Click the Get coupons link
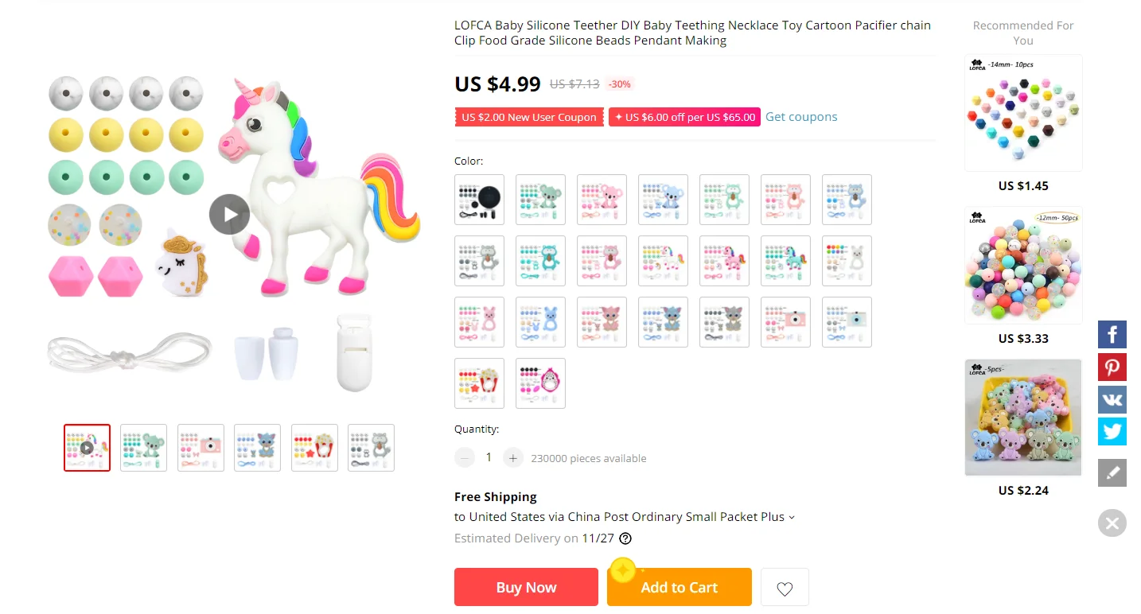Viewport: 1141px width, 614px height. (801, 117)
